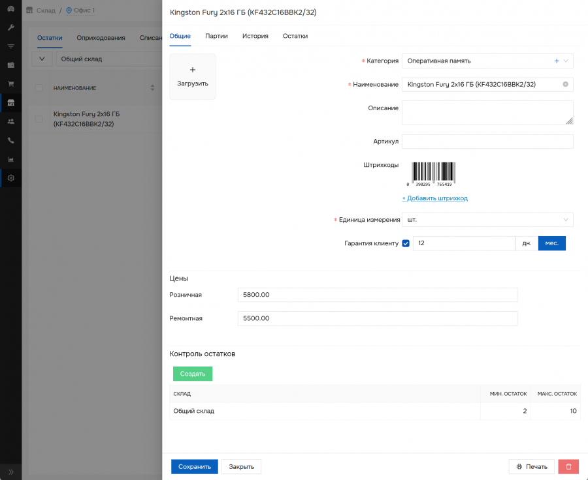The image size is (588, 480).
Task: Open the Категория dropdown
Action: click(x=487, y=61)
